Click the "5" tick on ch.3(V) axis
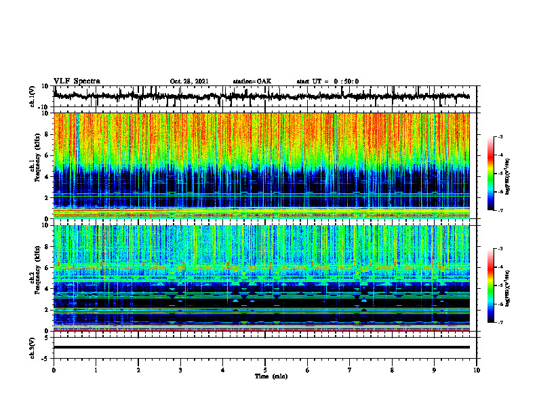 coord(47,337)
